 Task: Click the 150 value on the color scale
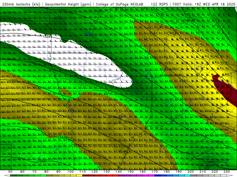click(131, 172)
